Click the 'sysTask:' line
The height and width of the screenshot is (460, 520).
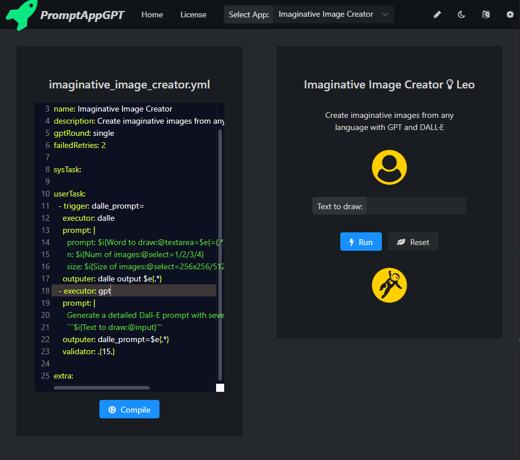click(68, 169)
